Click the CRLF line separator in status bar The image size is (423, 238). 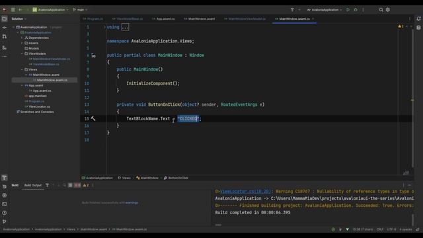380,229
